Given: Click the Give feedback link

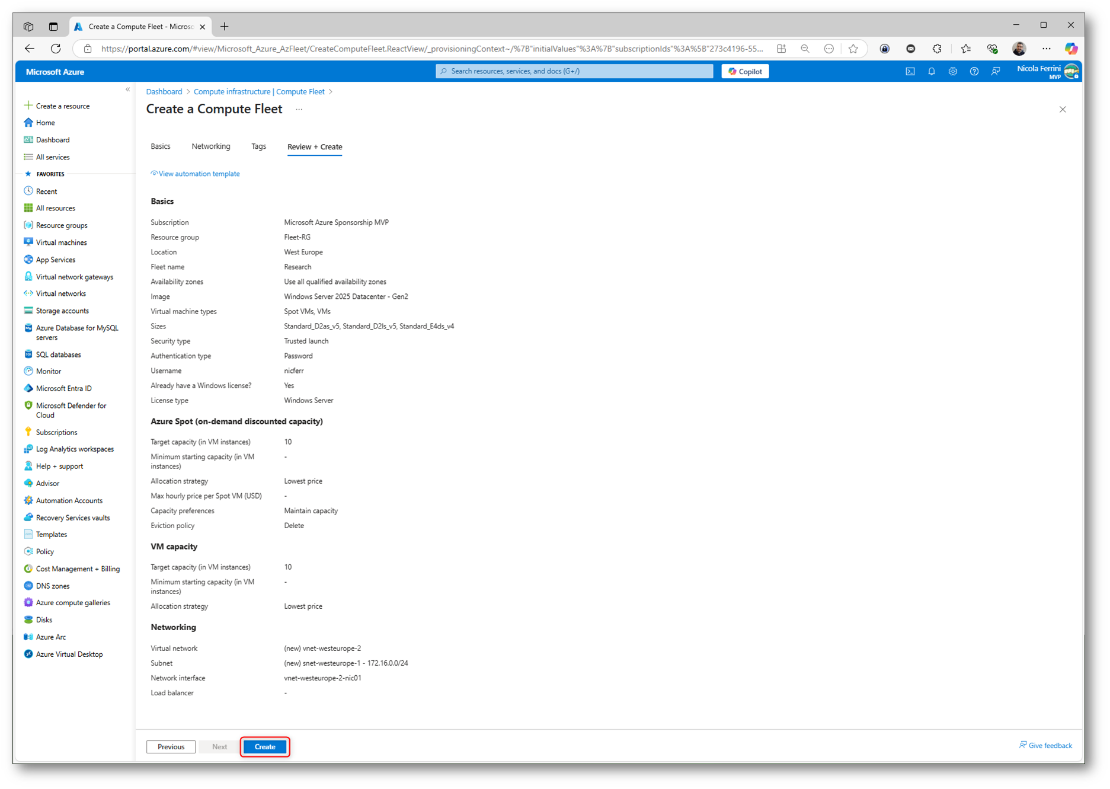Looking at the screenshot, I should coord(1045,746).
